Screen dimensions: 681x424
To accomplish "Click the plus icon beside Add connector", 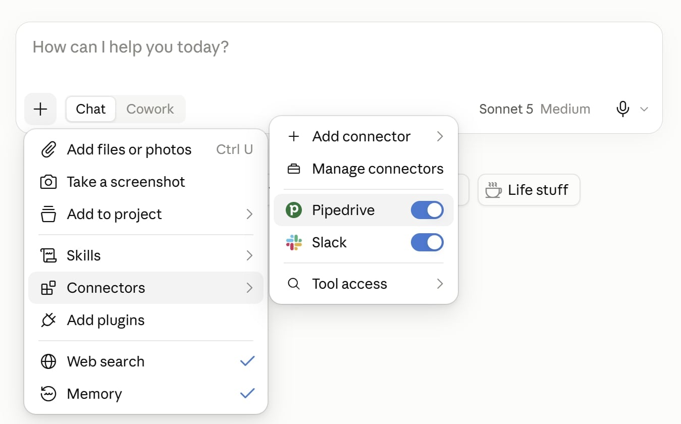I will point(293,136).
